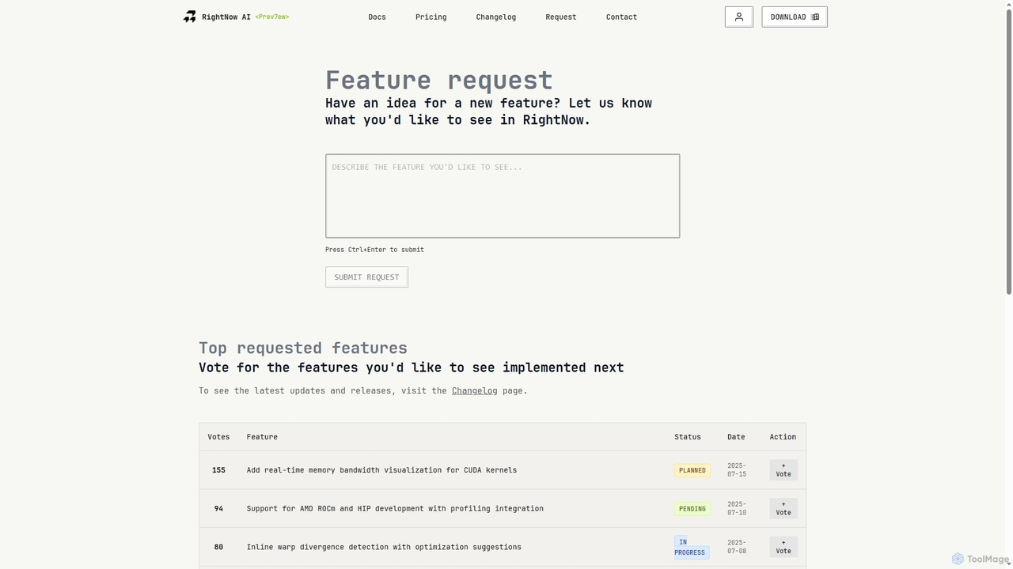
Task: Open the user account icon button
Action: click(x=738, y=17)
